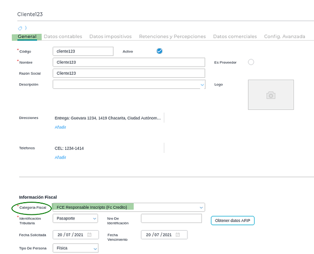The image size is (314, 254).
Task: Select the Es Proveedor radio button
Action: tap(250, 62)
